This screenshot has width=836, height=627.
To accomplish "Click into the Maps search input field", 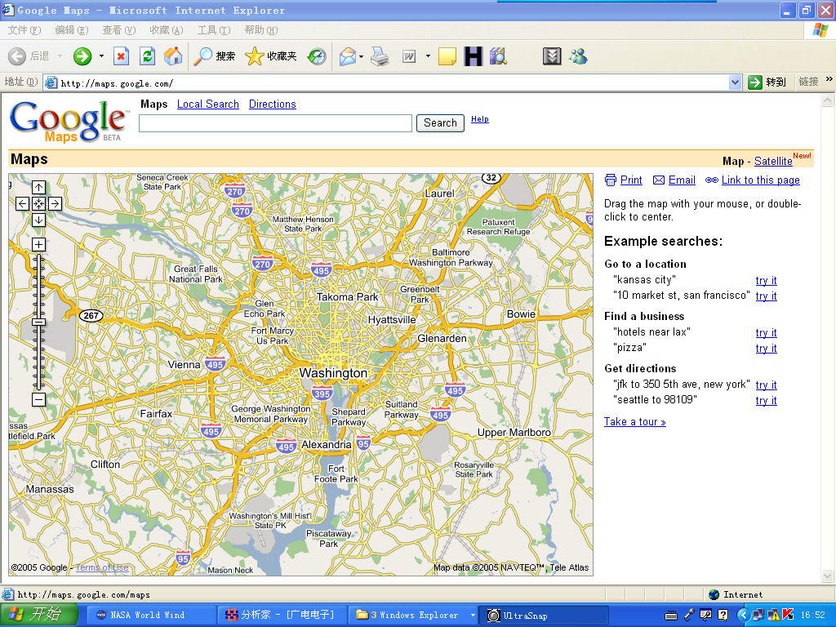I will click(x=275, y=123).
